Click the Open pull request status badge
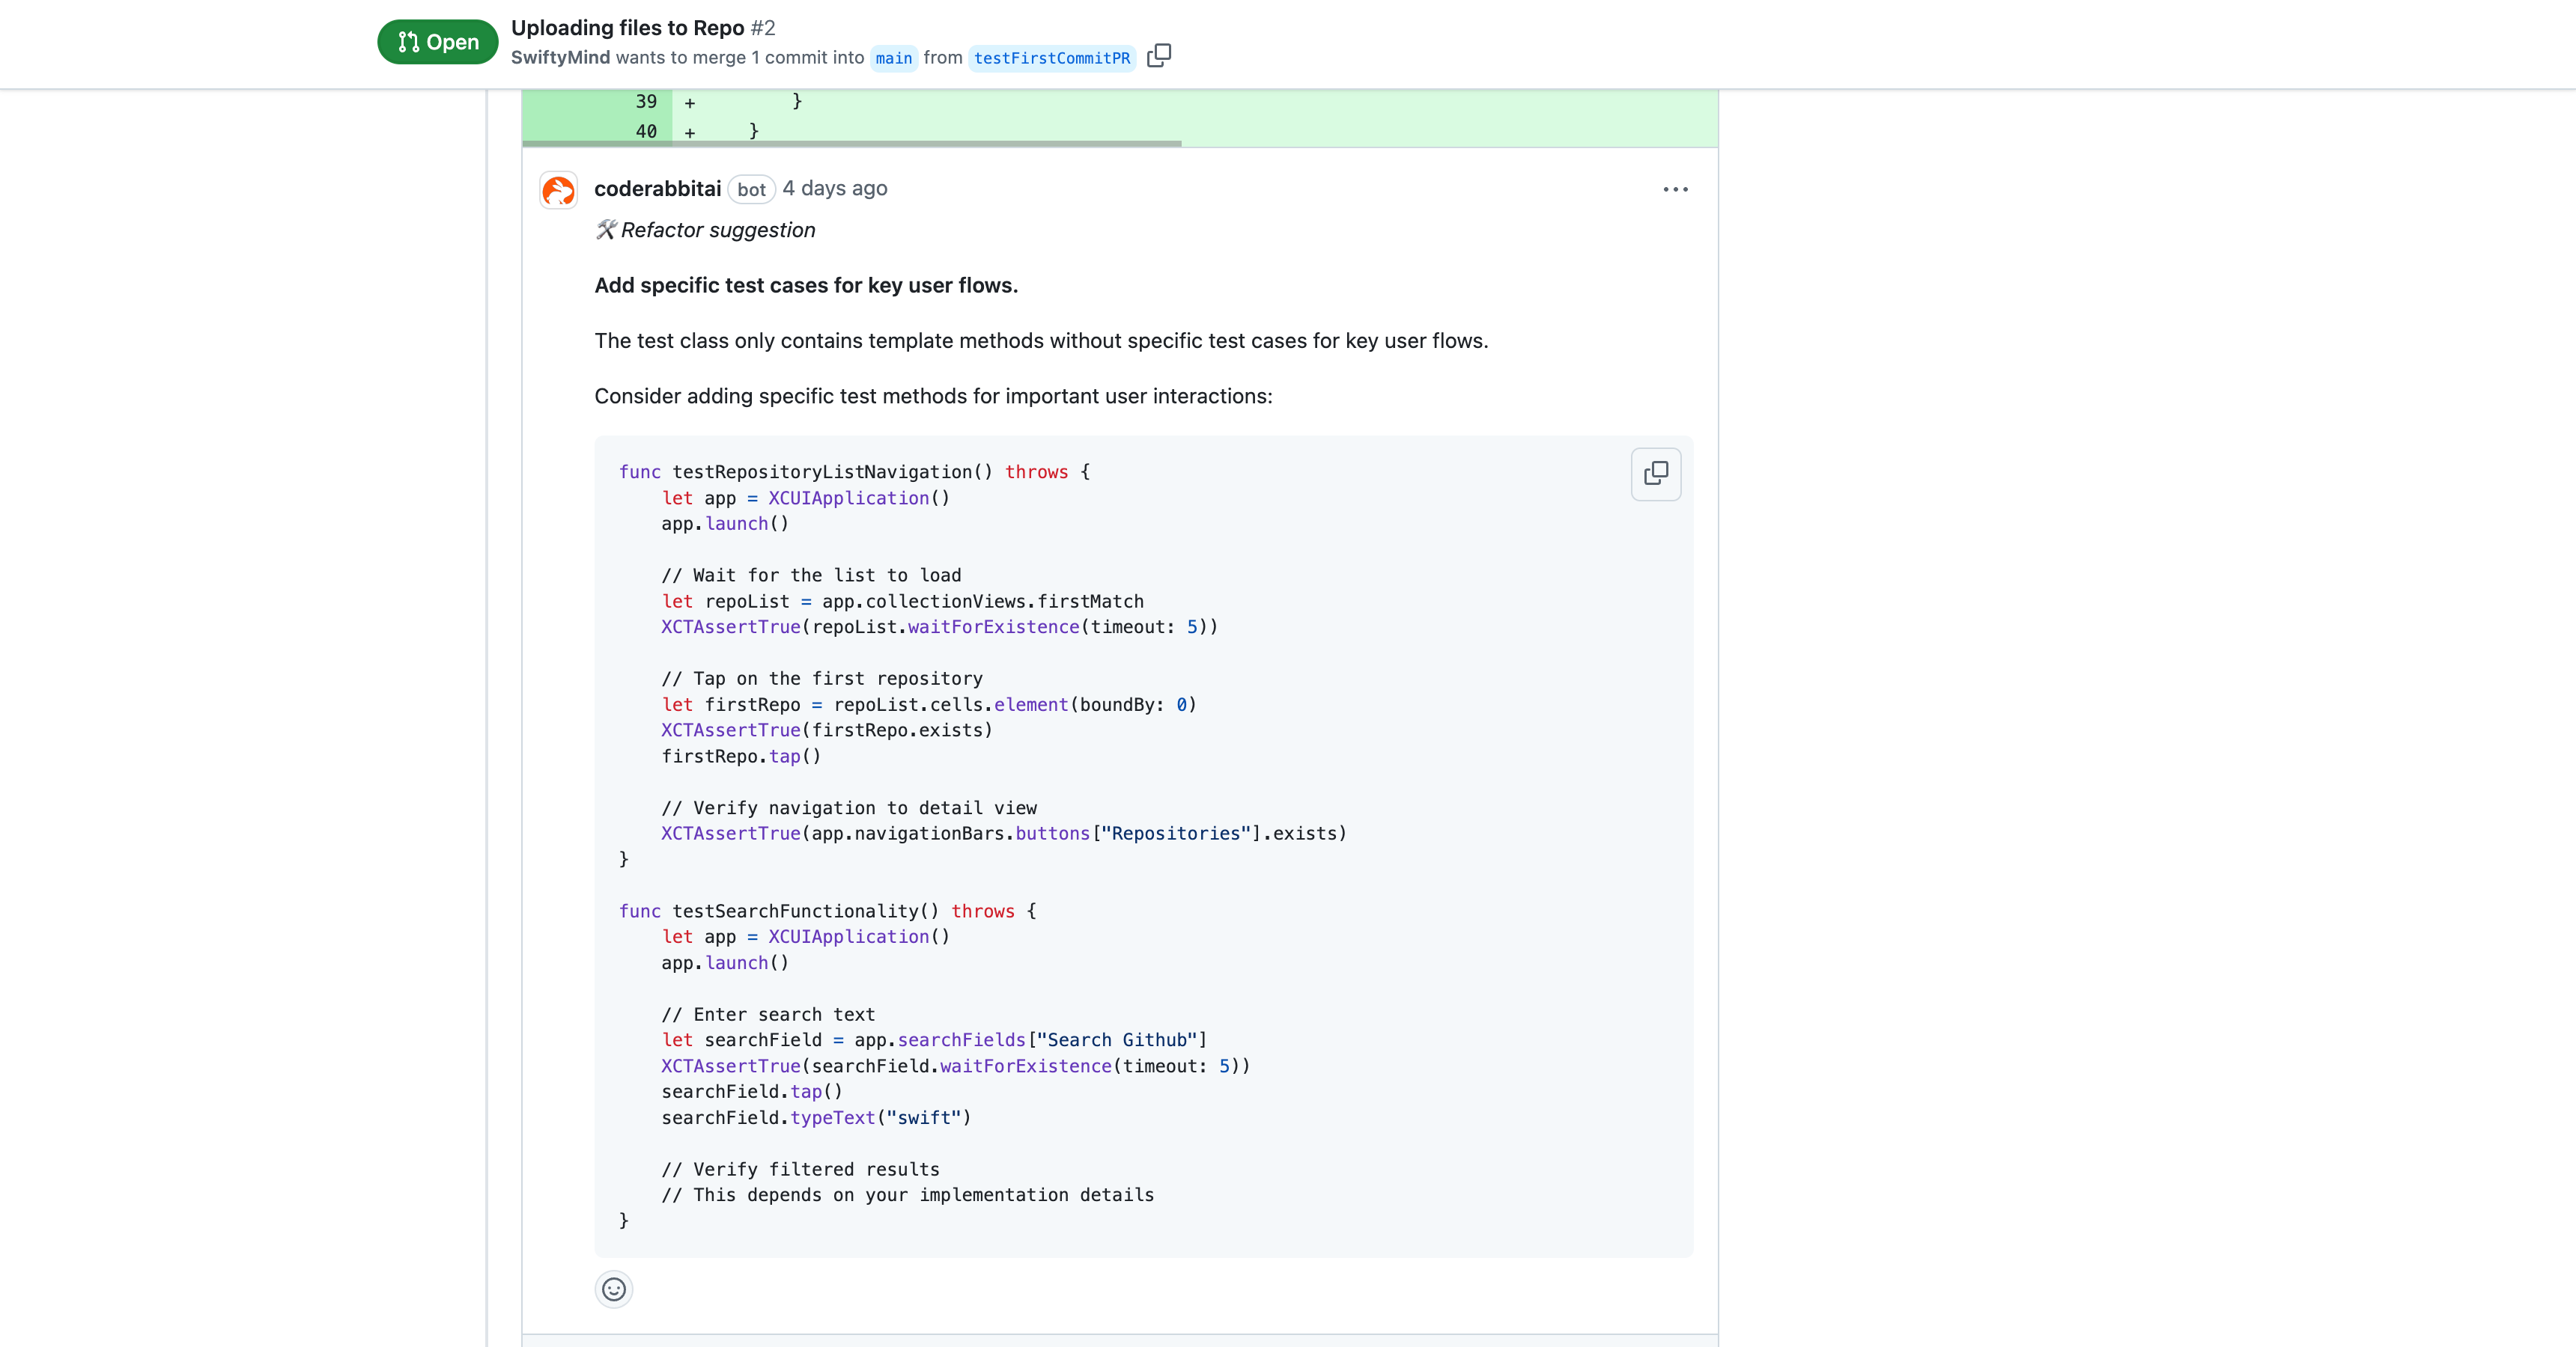Screen dimensions: 2576x1347 437,42
